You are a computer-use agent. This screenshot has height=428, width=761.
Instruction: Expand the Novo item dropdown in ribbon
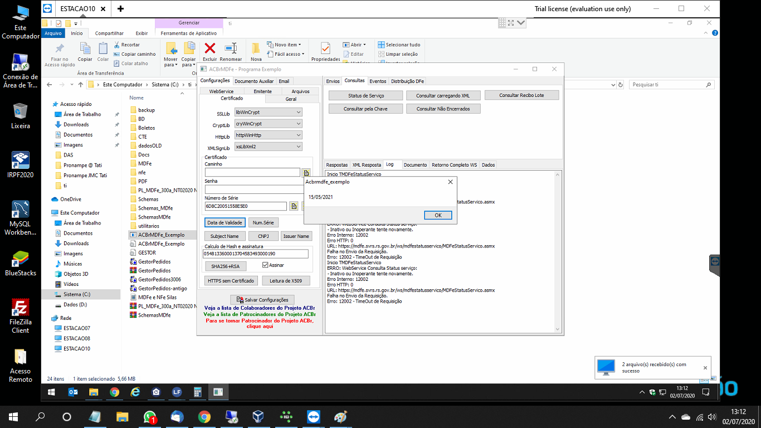click(300, 45)
